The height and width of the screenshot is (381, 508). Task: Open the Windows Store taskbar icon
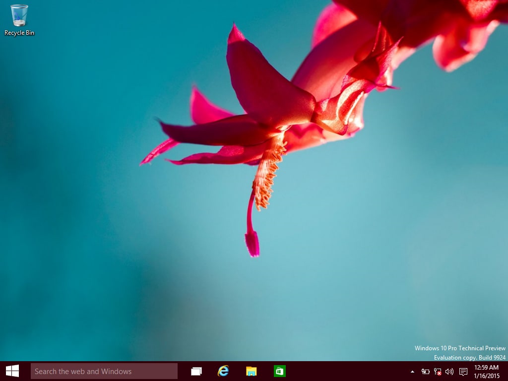pyautogui.click(x=279, y=371)
